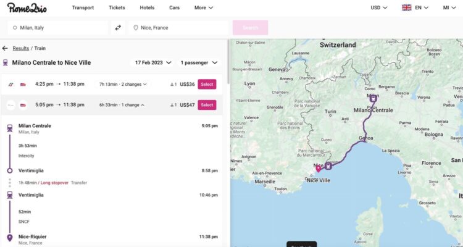Open the Rome2rio logo homepage

27,7
